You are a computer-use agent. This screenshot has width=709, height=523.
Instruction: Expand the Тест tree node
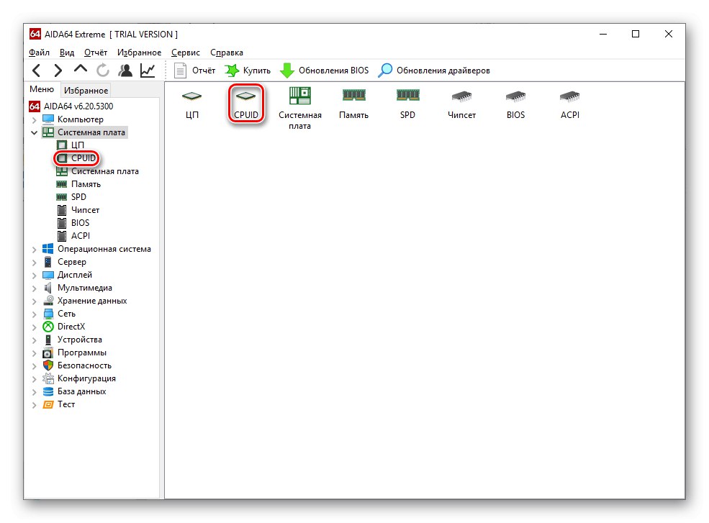click(35, 405)
